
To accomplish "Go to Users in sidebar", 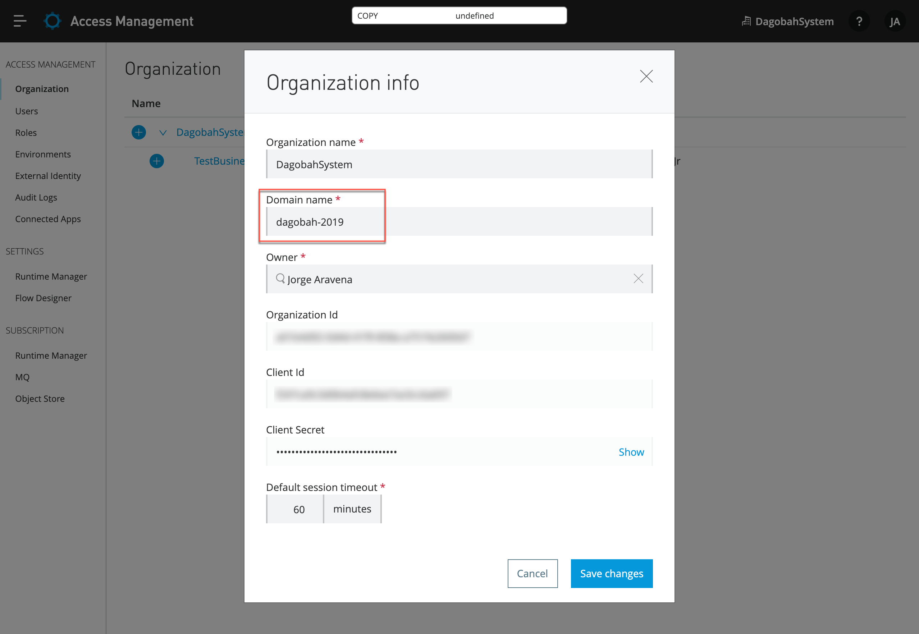I will [x=27, y=111].
